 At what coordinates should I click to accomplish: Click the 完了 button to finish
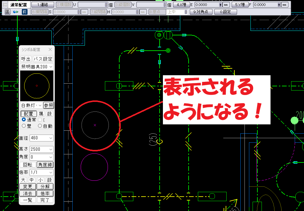coord(45,200)
